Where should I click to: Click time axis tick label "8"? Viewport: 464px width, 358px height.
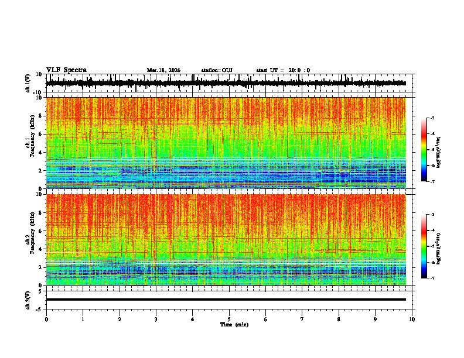(339, 319)
